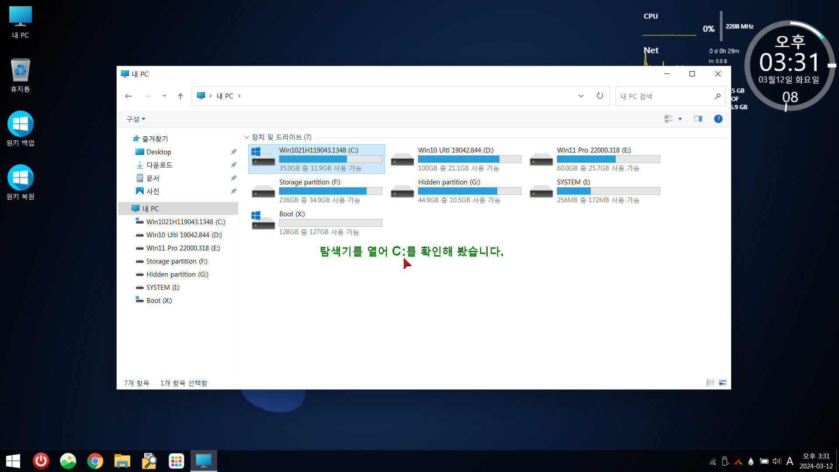Unpin Desktop via its pin icon
This screenshot has width=839, height=472.
pos(233,152)
